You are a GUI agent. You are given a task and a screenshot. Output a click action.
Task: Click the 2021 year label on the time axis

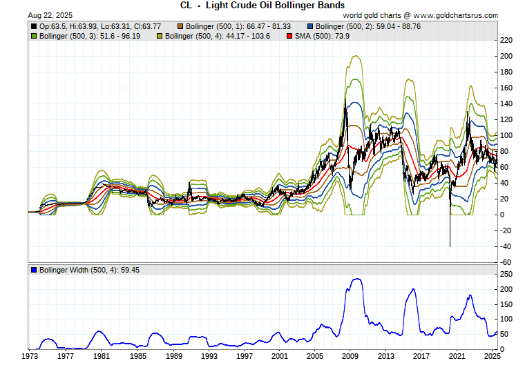pos(457,356)
